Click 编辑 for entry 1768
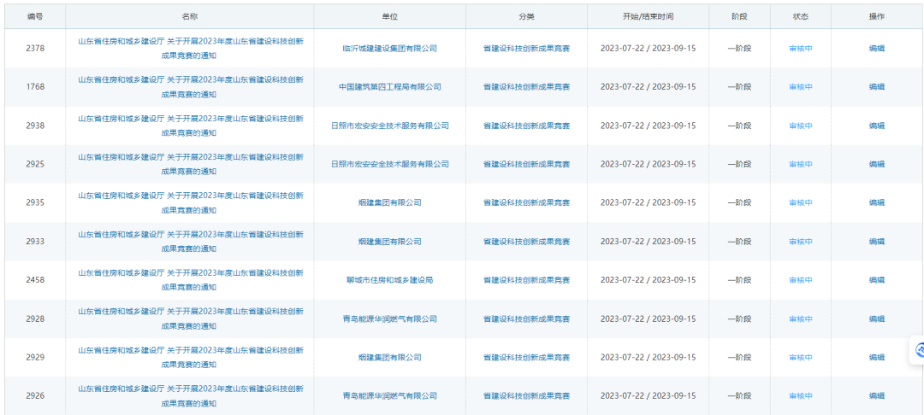Image resolution: width=924 pixels, height=415 pixels. point(877,87)
